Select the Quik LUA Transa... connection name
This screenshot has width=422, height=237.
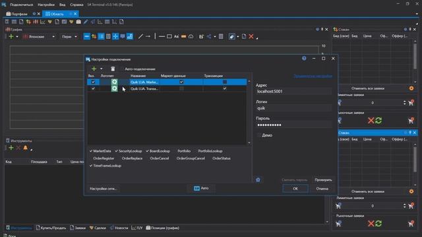click(x=144, y=88)
